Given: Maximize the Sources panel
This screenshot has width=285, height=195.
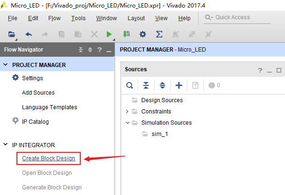Looking at the screenshot, I should 279,70.
